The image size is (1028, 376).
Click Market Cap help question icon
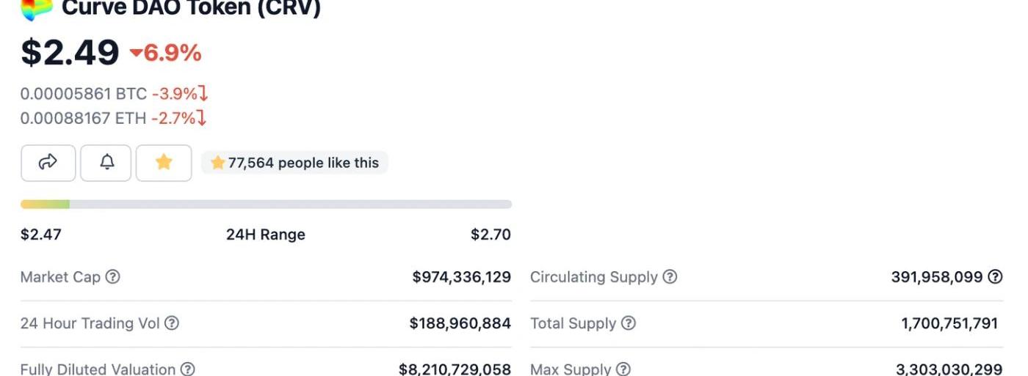112,277
